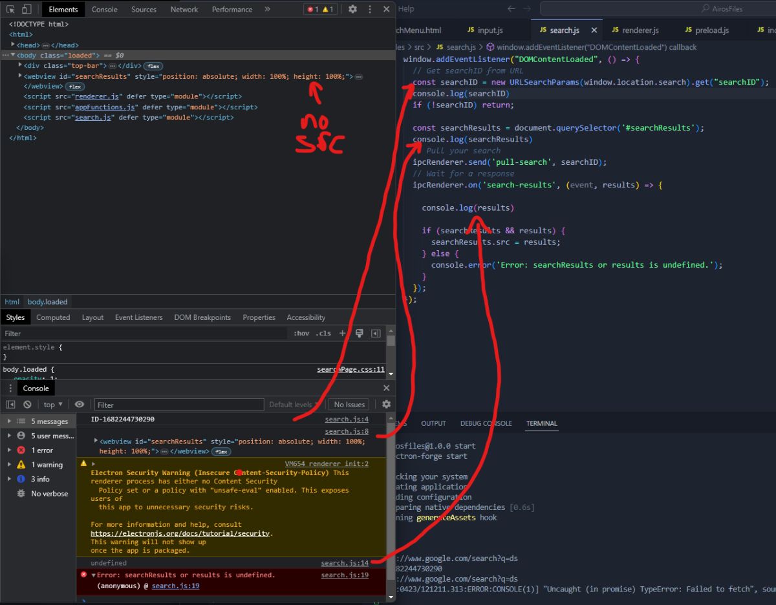Switch to the Computed pane
This screenshot has height=605, width=776.
pyautogui.click(x=53, y=317)
